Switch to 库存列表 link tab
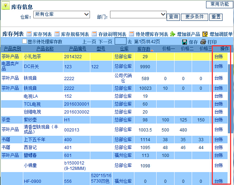The height and width of the screenshot is (185, 234). (x=42, y=34)
